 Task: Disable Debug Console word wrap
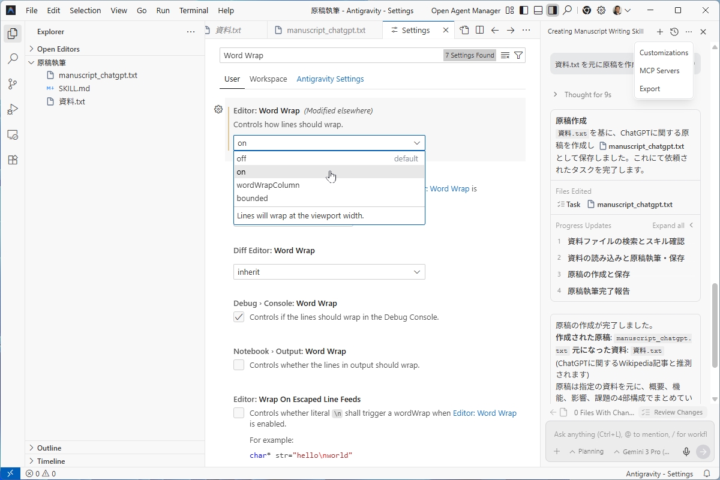pyautogui.click(x=238, y=317)
